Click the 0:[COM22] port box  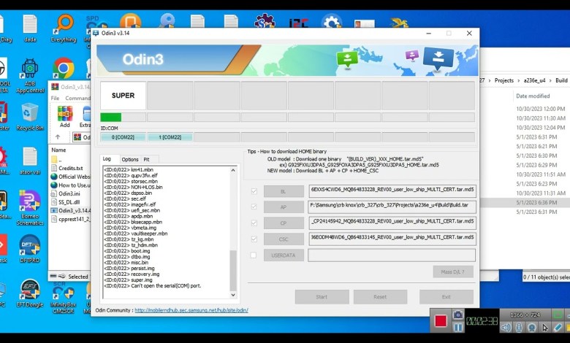coord(123,137)
